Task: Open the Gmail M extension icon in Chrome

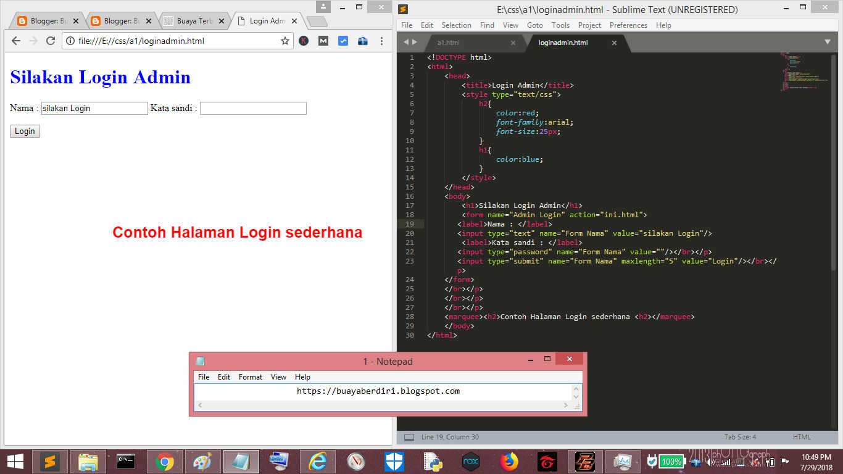Action: point(323,41)
